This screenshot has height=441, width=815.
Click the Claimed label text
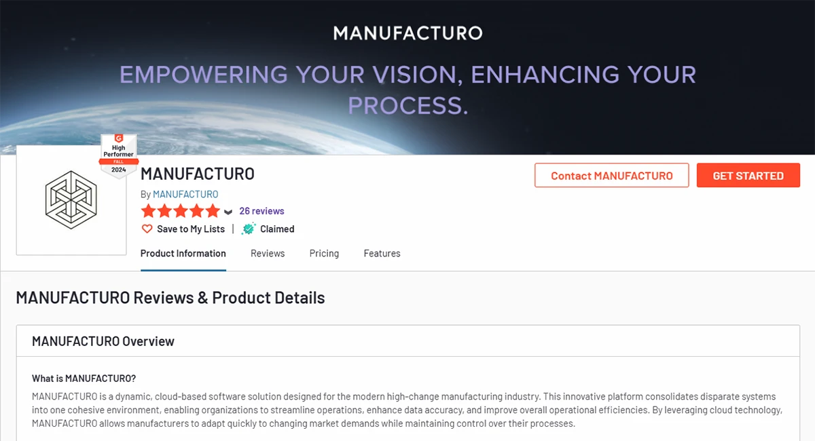point(277,229)
